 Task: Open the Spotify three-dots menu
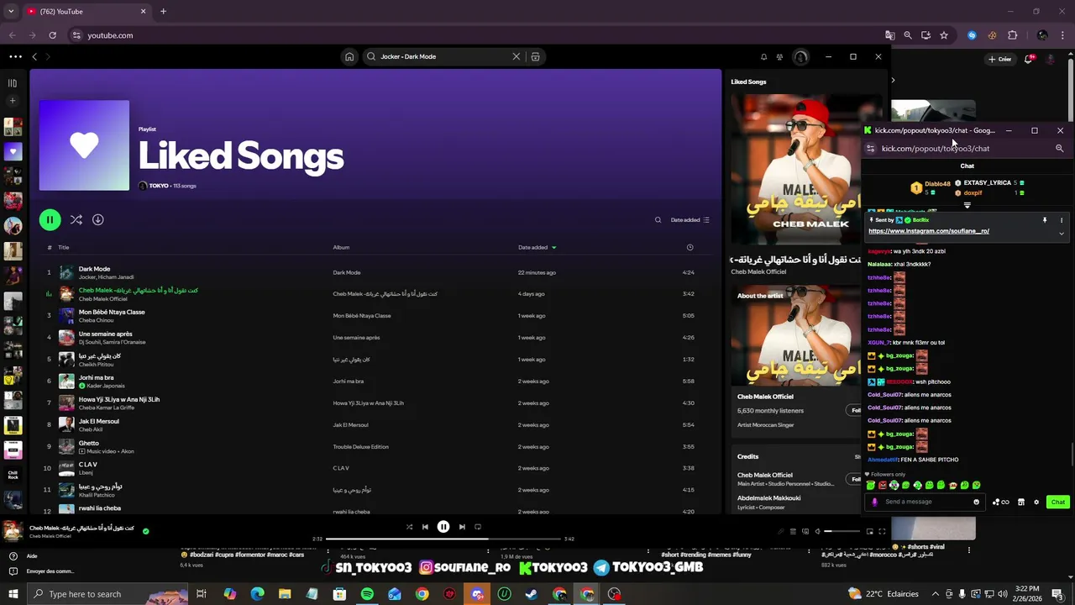(15, 56)
